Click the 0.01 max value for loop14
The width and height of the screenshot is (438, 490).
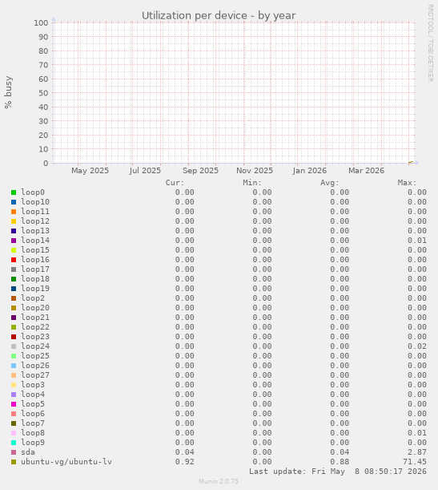point(417,241)
